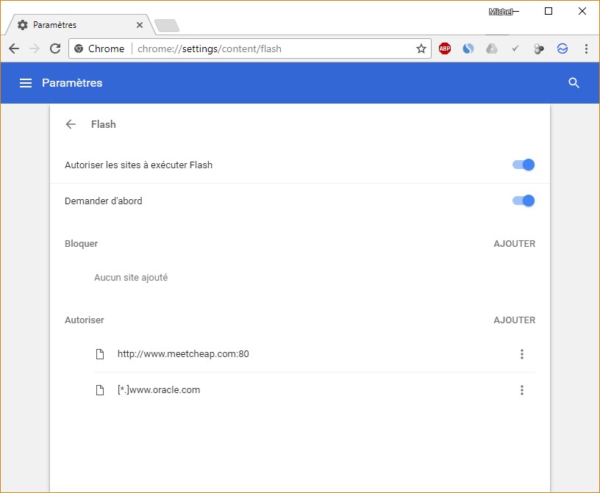Open more actions for meetcheap.com entry
Image resolution: width=600 pixels, height=493 pixels.
click(522, 354)
